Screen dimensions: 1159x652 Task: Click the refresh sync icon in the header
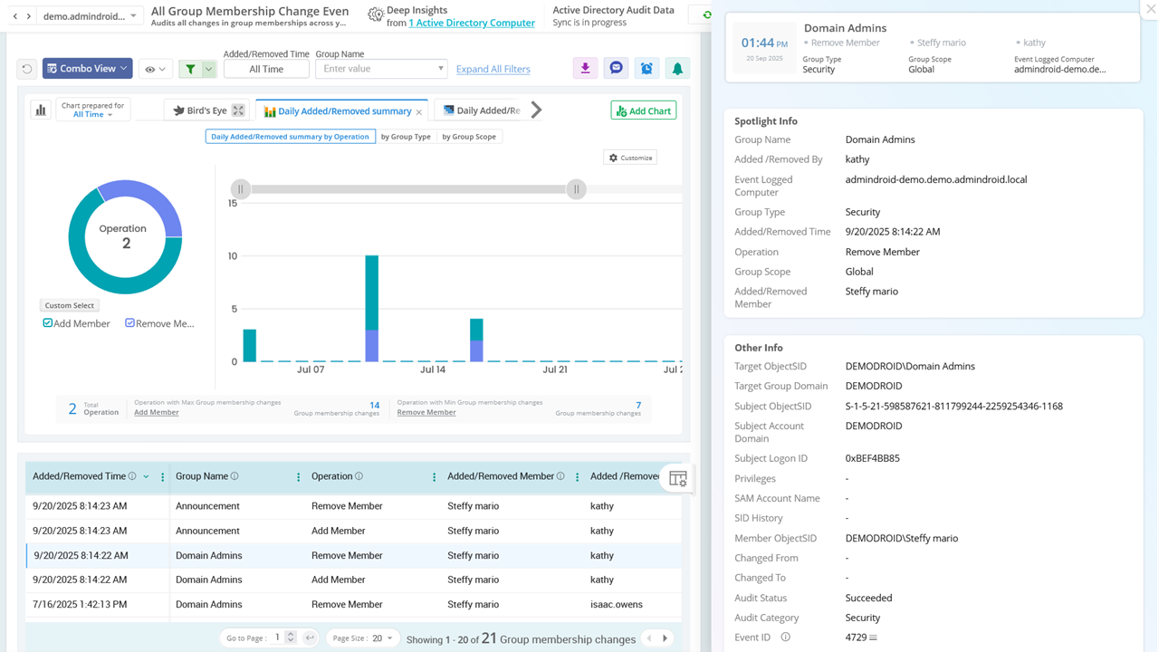[707, 14]
